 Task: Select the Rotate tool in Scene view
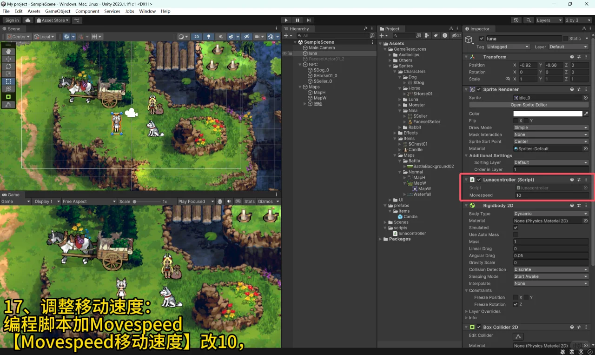click(8, 66)
